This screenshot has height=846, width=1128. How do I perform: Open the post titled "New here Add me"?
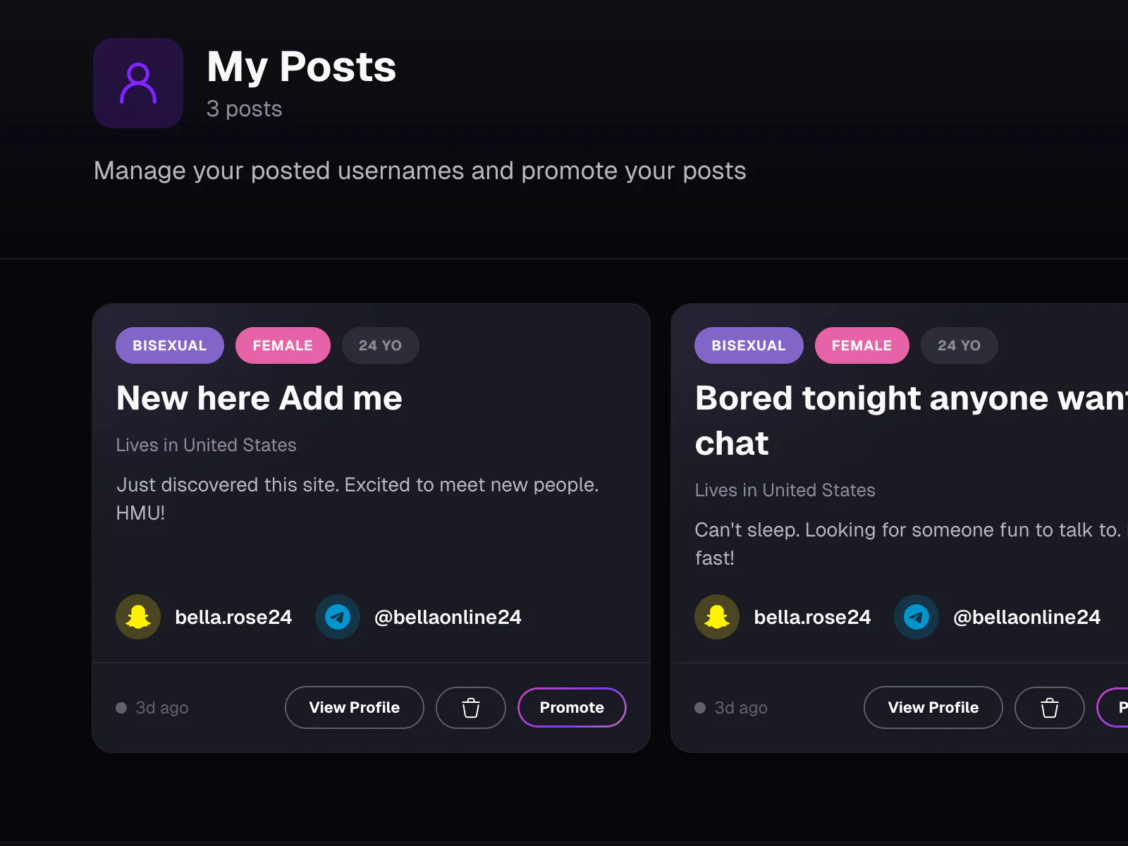[x=259, y=398]
